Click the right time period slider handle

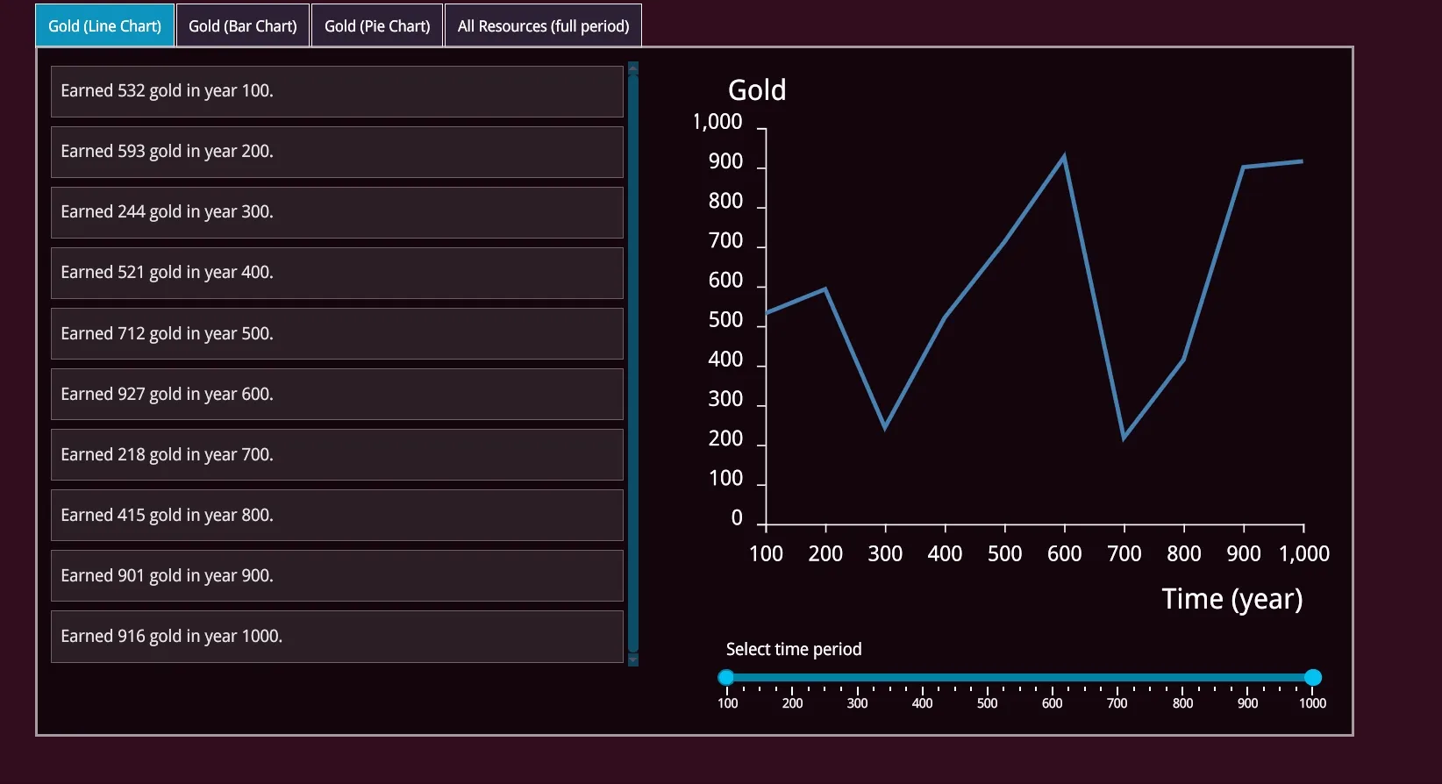tap(1312, 677)
